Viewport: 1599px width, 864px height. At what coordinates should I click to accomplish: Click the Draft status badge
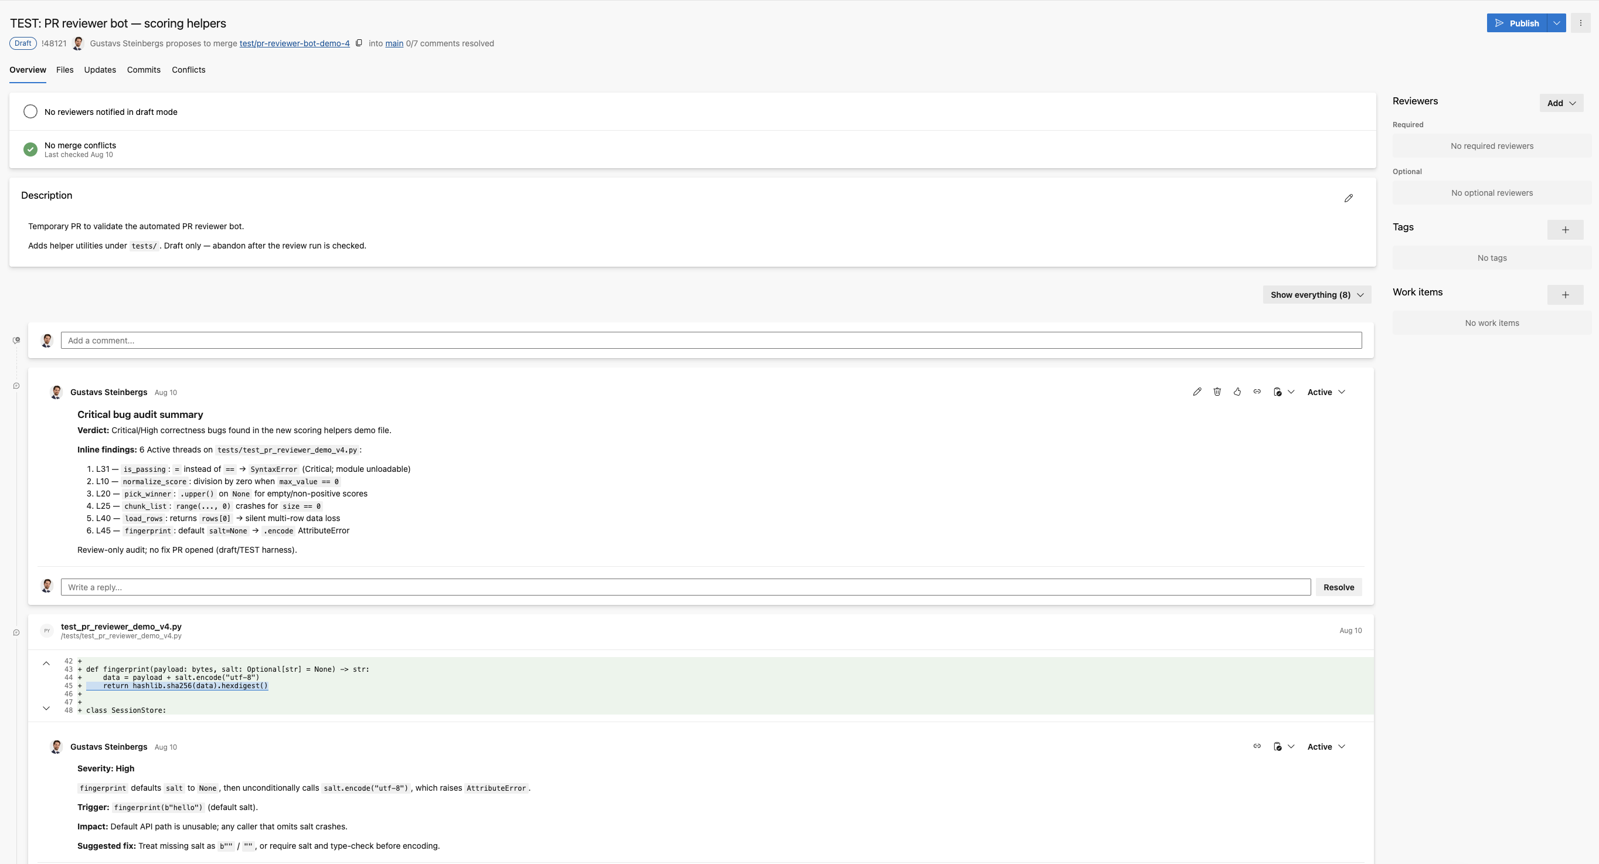point(23,43)
